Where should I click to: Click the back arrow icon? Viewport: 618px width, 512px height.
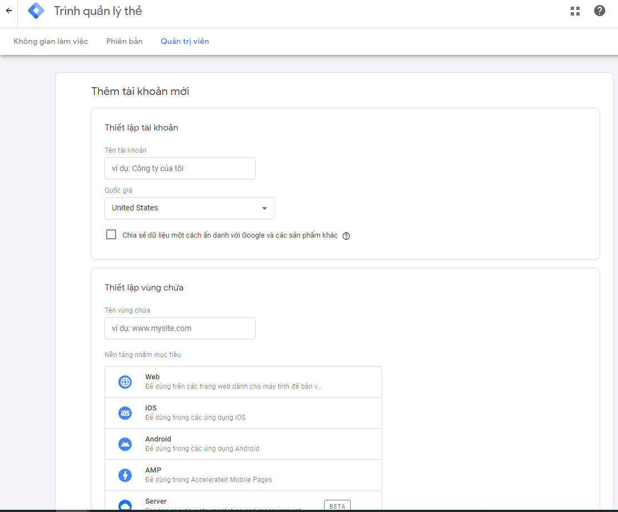8,11
